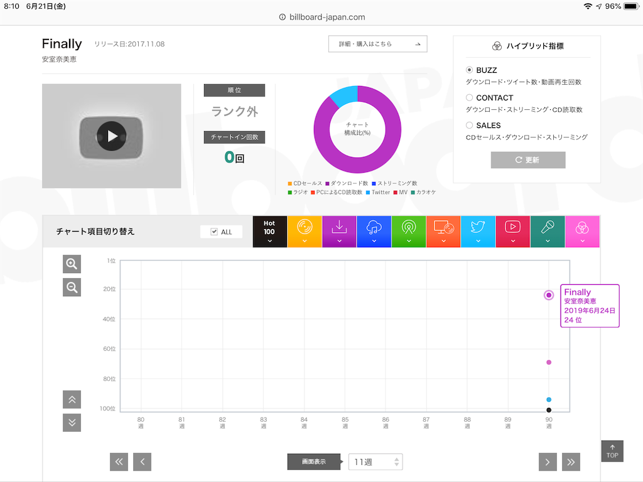Click the 90週 axis label
Screen dimensions: 643x482
[549, 422]
